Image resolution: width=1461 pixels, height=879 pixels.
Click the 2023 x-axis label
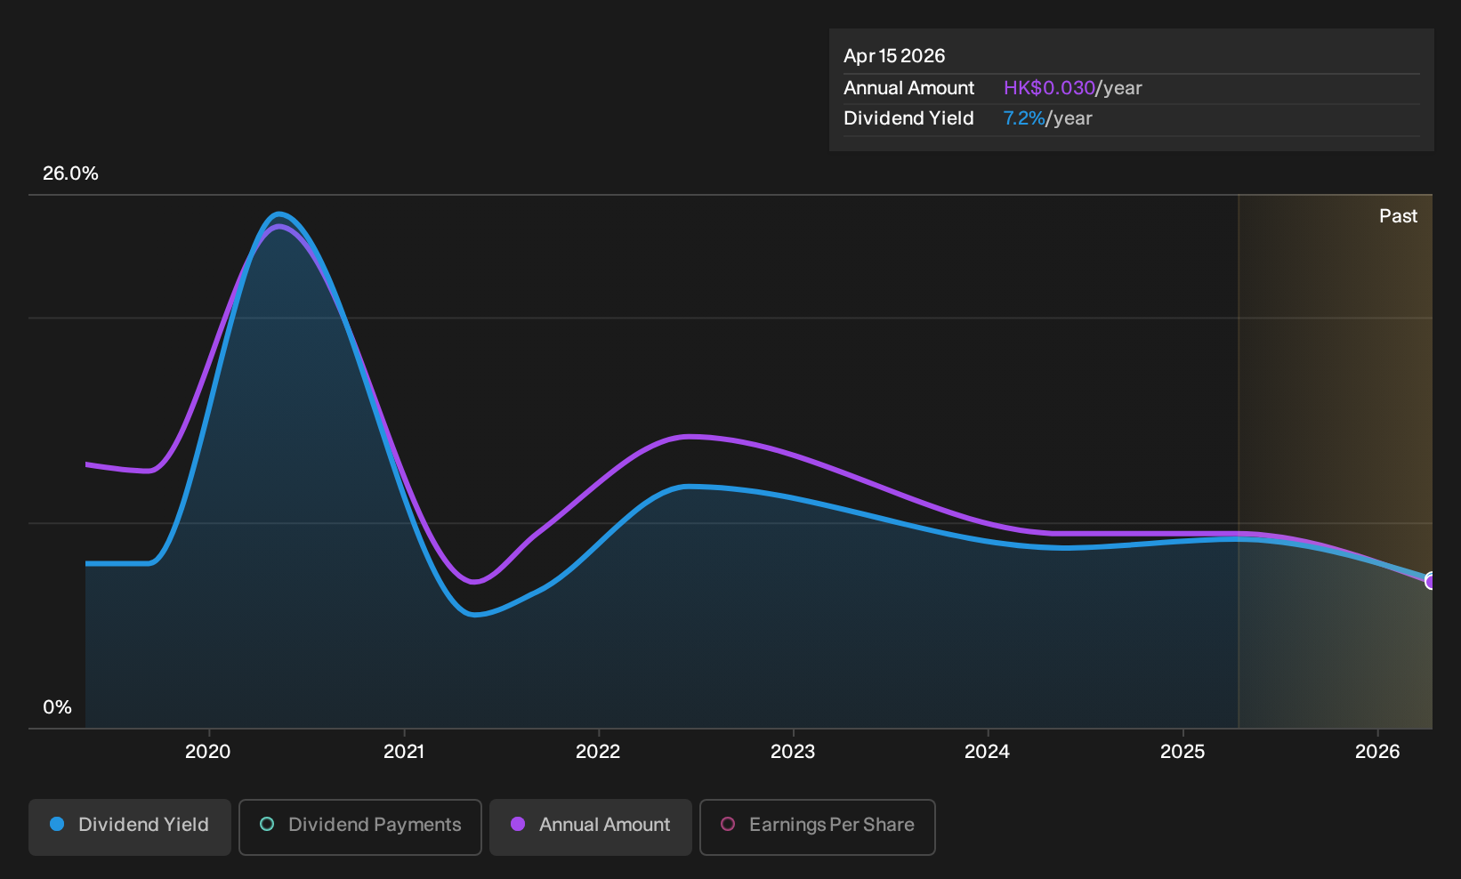[x=793, y=752]
